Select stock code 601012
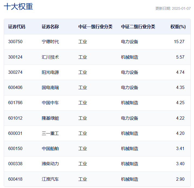 click(15, 118)
